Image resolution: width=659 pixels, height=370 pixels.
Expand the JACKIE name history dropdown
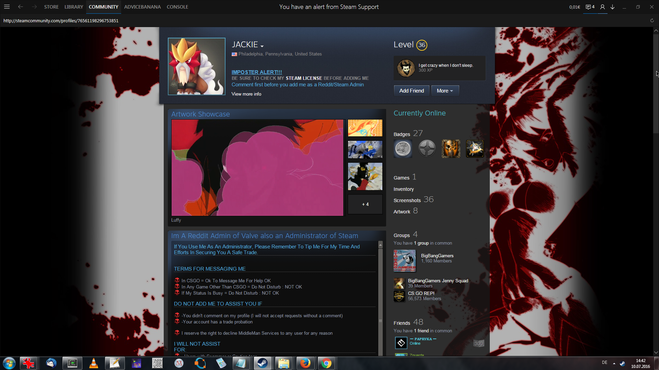262,46
